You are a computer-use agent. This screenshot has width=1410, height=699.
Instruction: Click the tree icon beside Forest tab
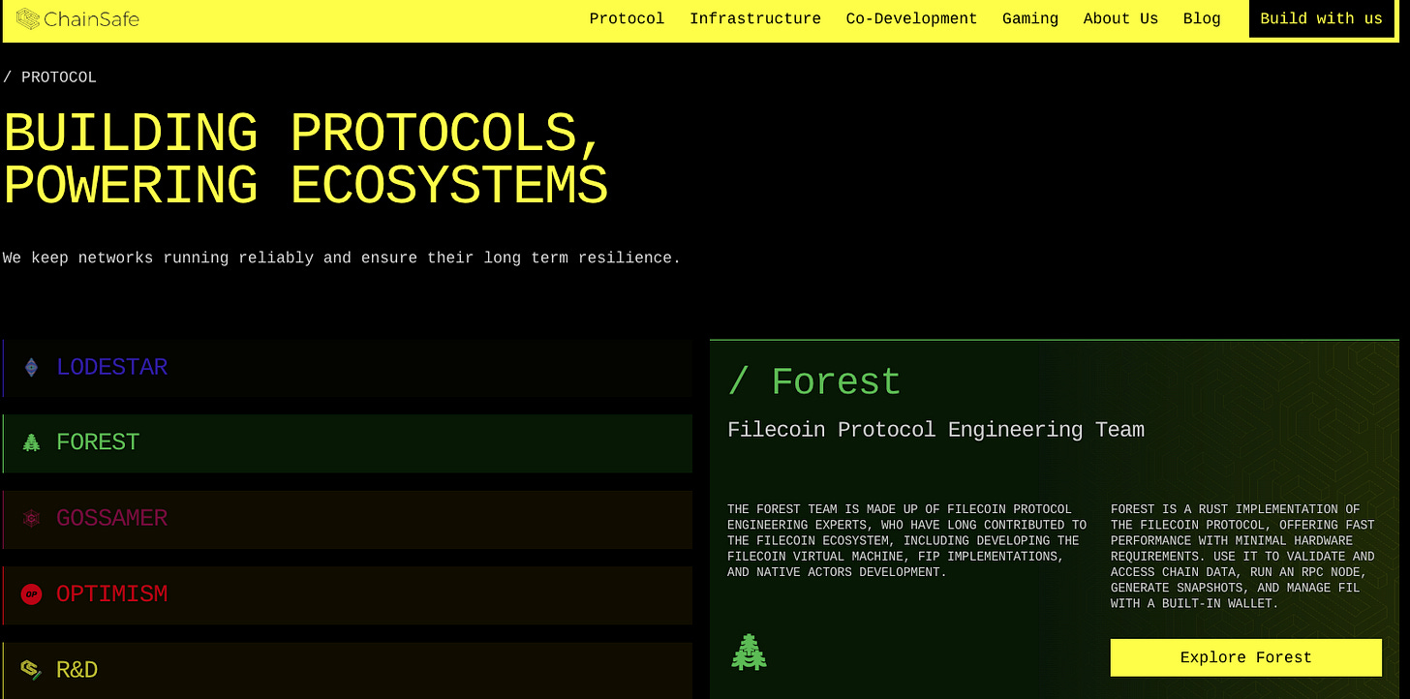click(x=31, y=442)
